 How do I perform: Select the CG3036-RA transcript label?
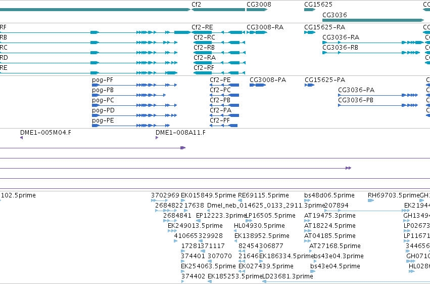pos(341,37)
